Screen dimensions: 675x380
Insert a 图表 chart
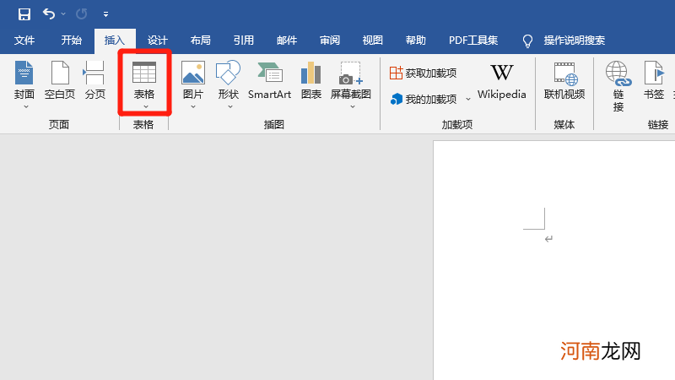point(310,80)
